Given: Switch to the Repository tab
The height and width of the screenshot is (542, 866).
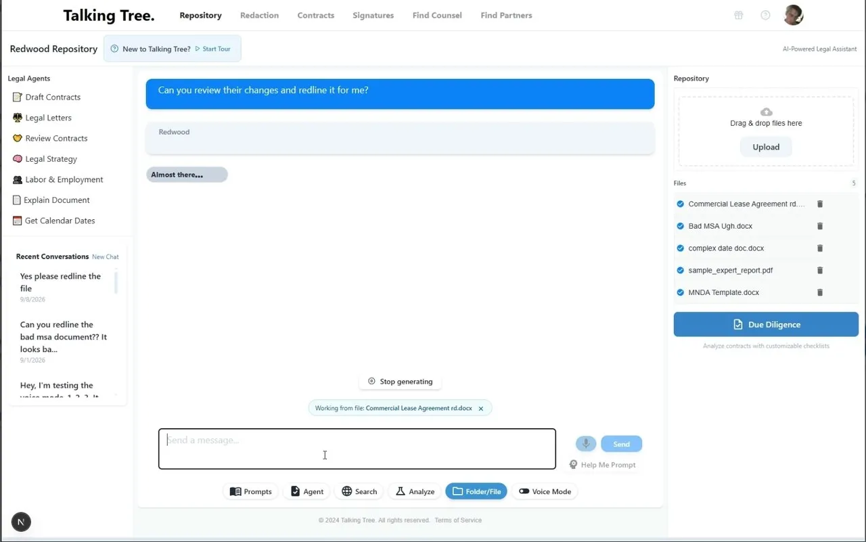Looking at the screenshot, I should click(x=200, y=16).
